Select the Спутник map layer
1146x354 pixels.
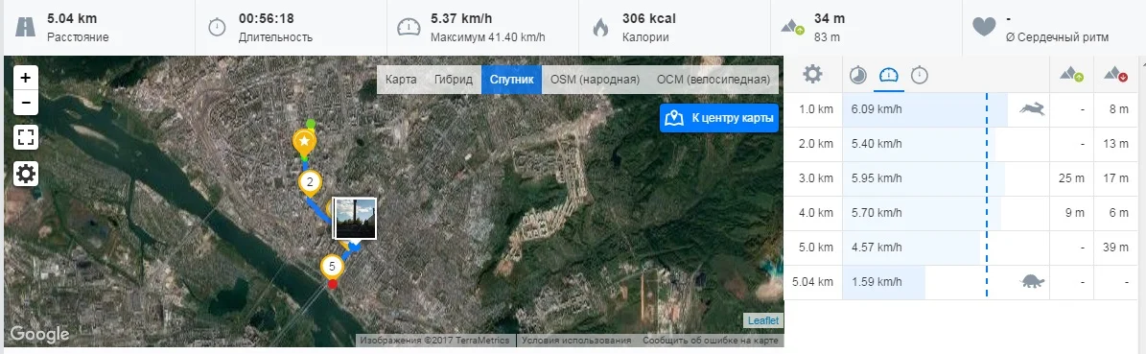coord(511,80)
